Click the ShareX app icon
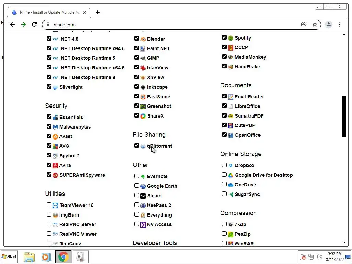The width and height of the screenshot is (352, 264). (143, 116)
